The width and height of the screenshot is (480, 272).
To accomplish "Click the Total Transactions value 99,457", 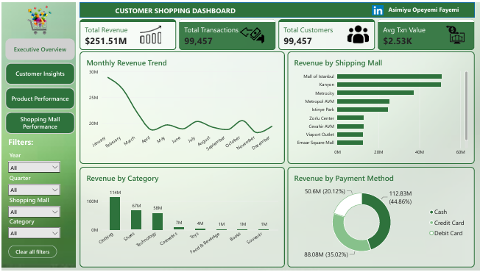I will coord(198,41).
